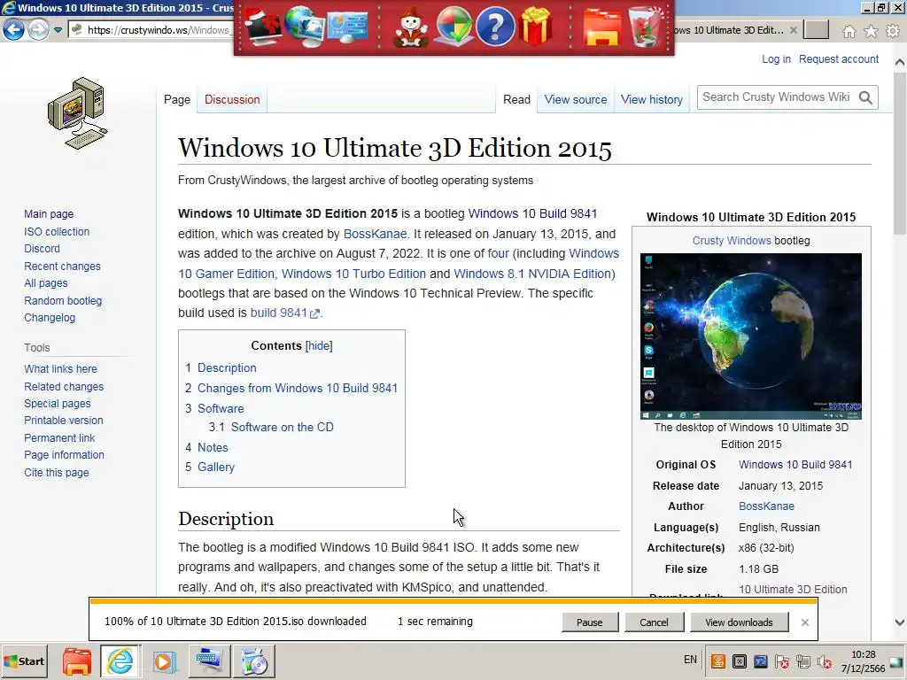The width and height of the screenshot is (907, 680).
Task: Open the disc media taskbar icon
Action: 254,661
